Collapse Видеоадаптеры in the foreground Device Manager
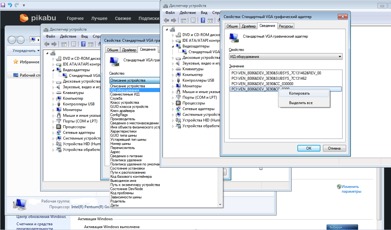Viewport: 391px width, 230px height. 173,46
